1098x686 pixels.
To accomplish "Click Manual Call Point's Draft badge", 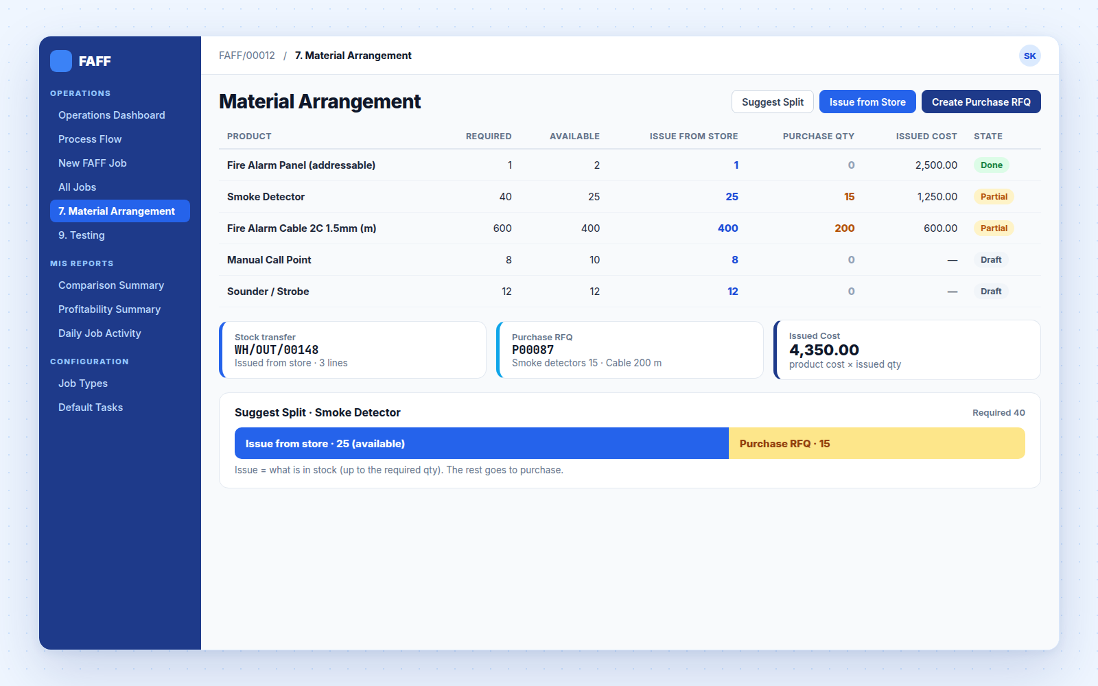I will coord(991,260).
